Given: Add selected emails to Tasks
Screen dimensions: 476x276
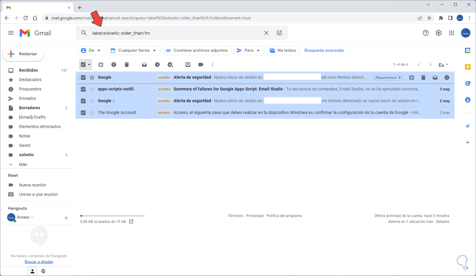Looking at the screenshot, I should [x=170, y=65].
